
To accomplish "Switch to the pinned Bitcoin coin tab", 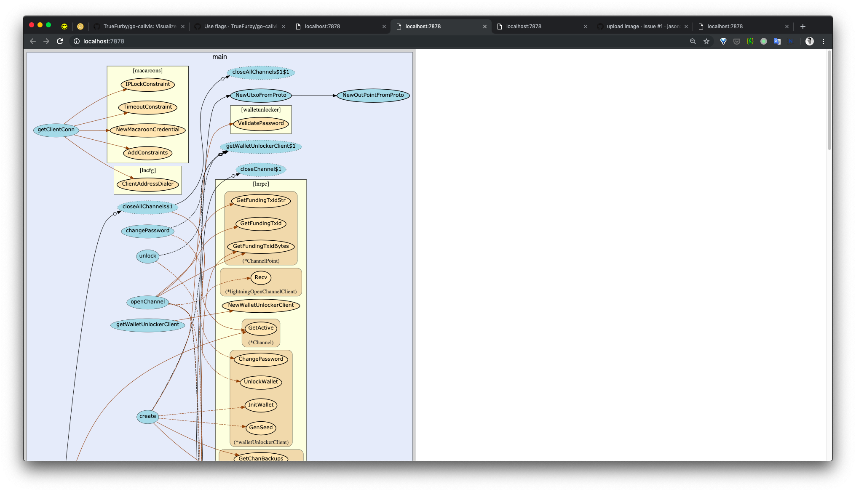I will [x=80, y=26].
